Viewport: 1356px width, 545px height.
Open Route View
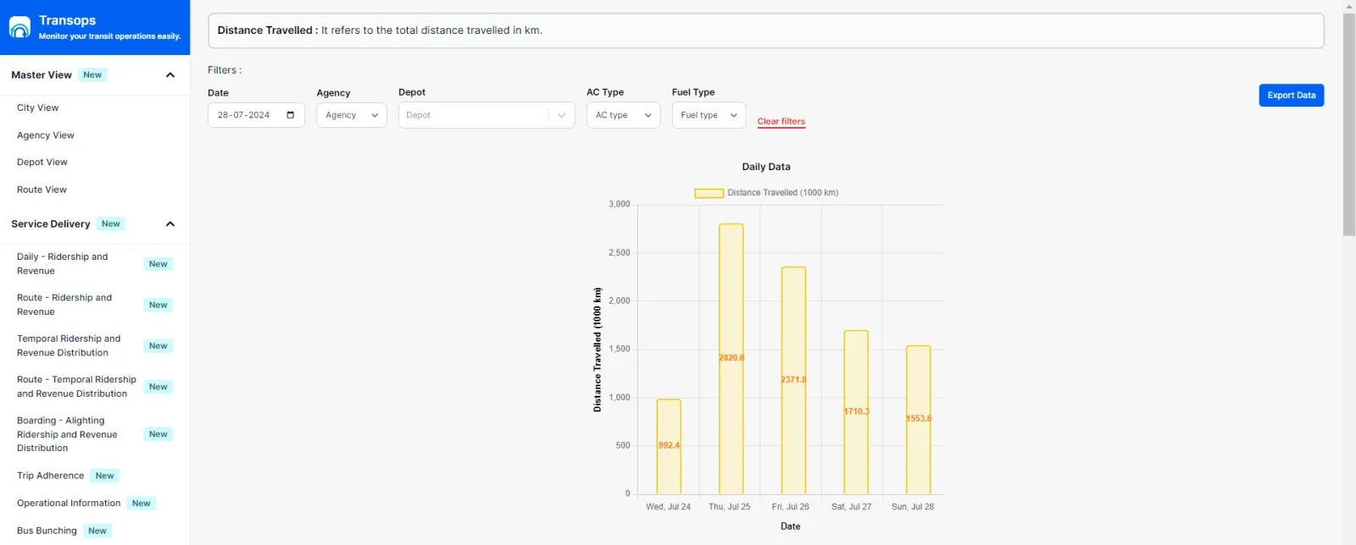42,190
